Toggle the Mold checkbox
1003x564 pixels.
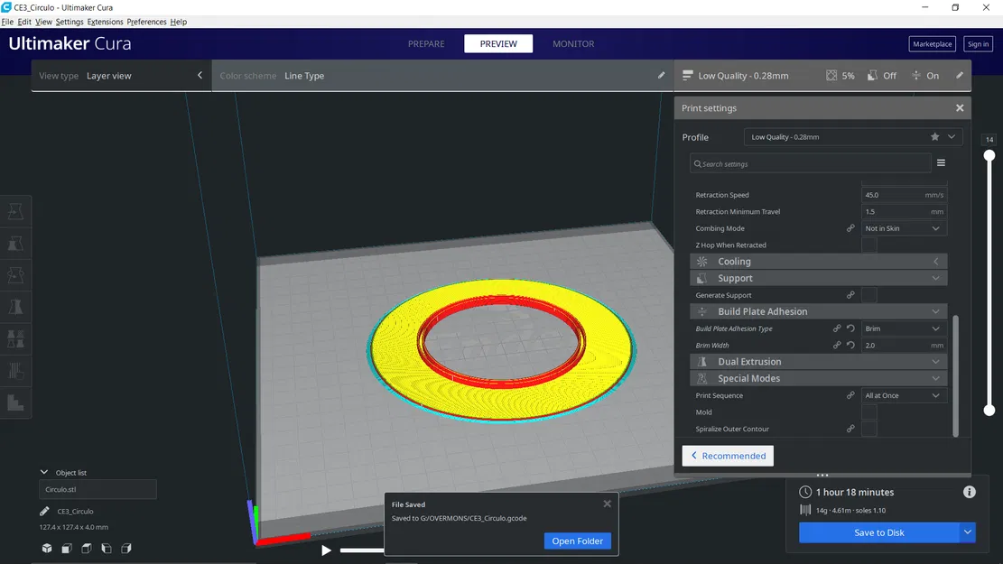click(869, 412)
